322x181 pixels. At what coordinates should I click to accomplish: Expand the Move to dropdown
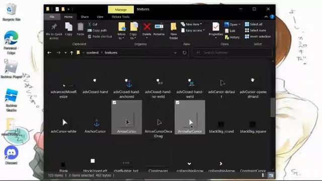pyautogui.click(x=122, y=36)
